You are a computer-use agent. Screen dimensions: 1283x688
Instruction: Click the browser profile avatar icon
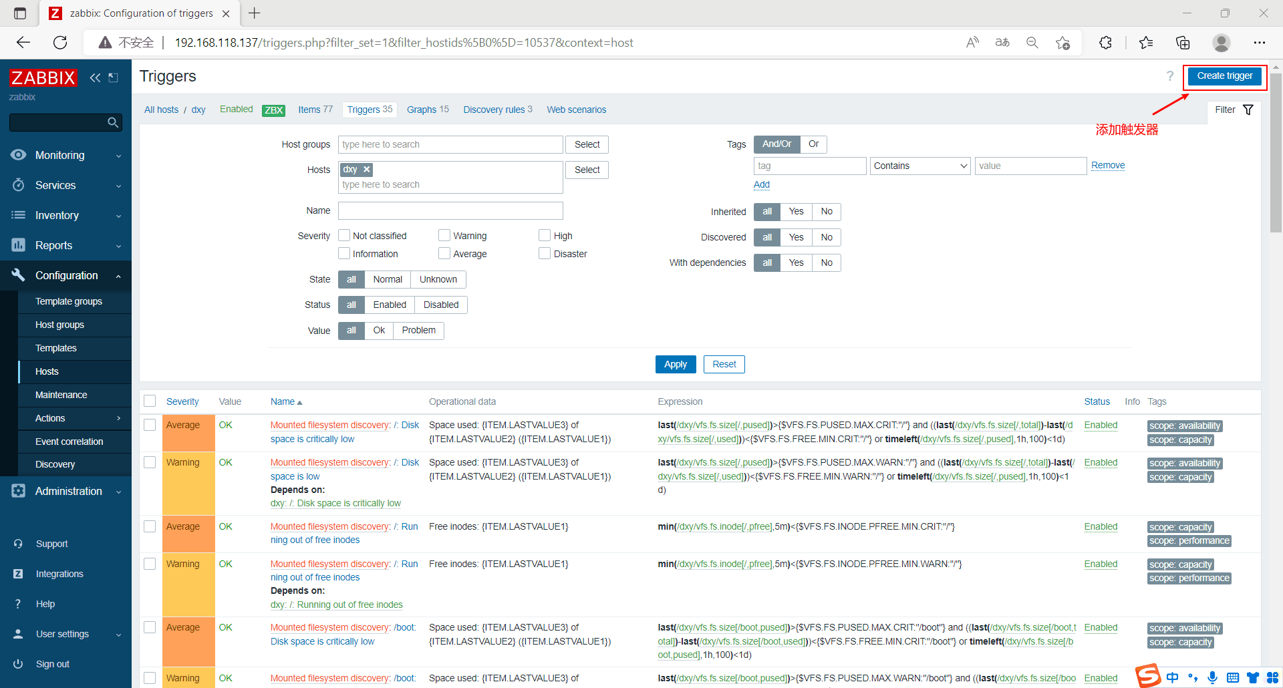click(1222, 43)
